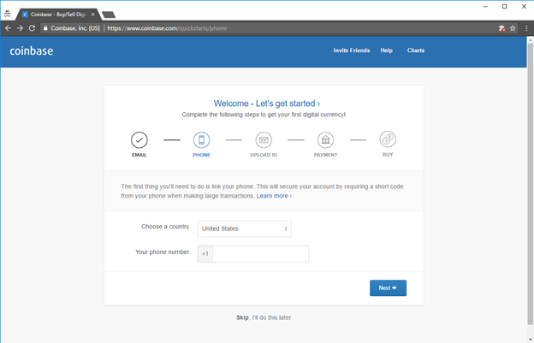This screenshot has width=534, height=343.
Task: Focus the phone number input field
Action: 260,254
